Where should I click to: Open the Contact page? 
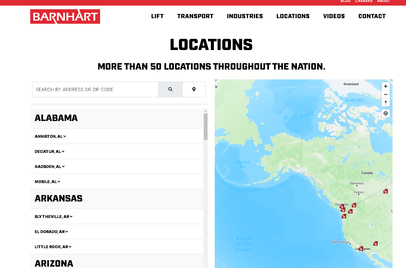(x=372, y=16)
